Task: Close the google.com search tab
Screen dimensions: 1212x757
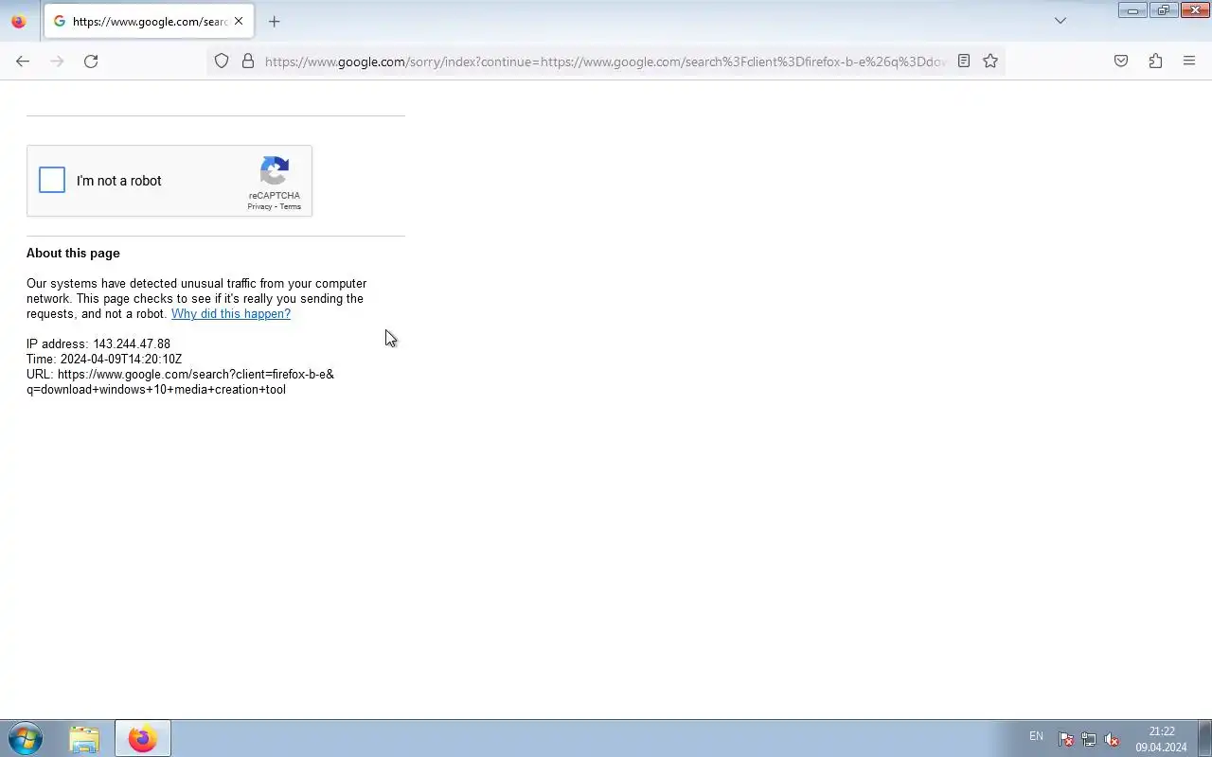Action: [239, 21]
